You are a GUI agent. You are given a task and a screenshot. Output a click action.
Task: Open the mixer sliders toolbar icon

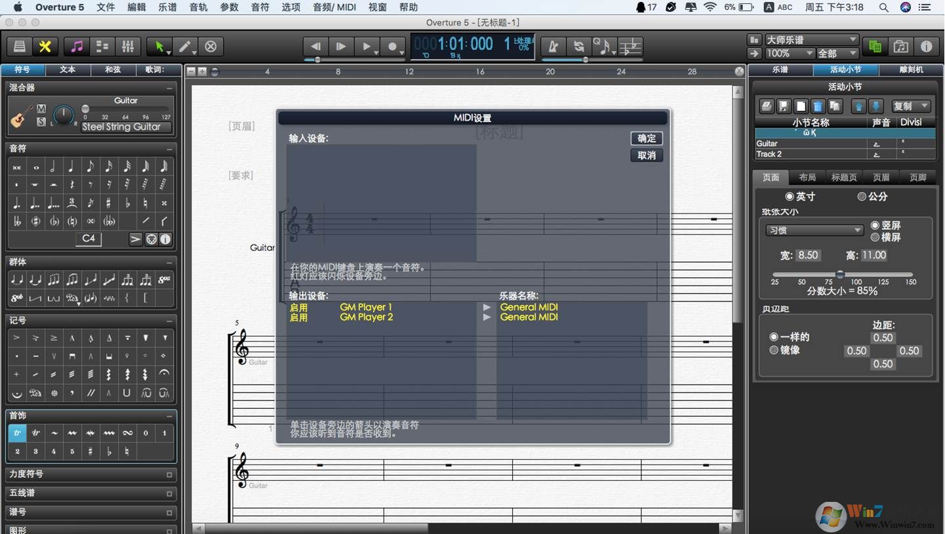(x=128, y=47)
